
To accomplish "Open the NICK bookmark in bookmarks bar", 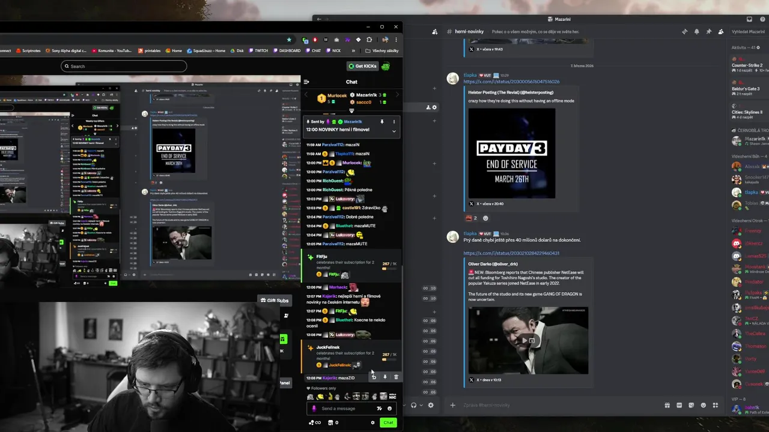I will point(333,50).
